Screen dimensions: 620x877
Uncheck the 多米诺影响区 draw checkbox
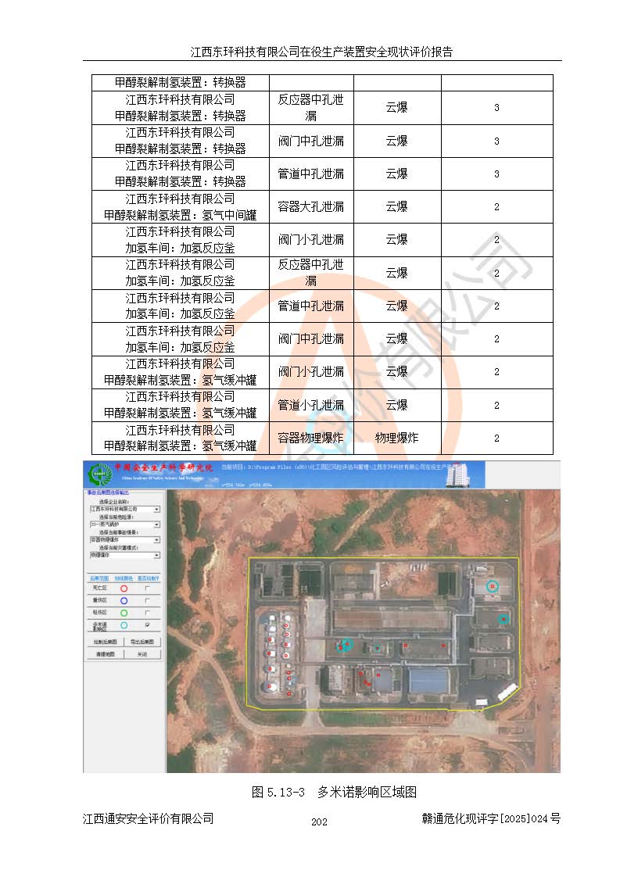point(147,625)
